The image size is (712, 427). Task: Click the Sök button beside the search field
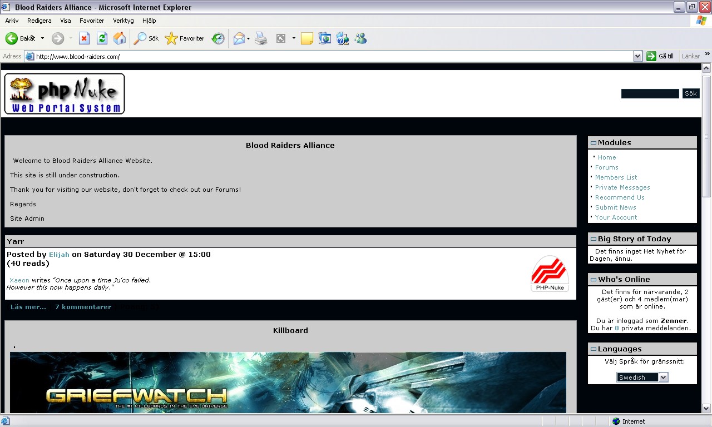click(691, 93)
